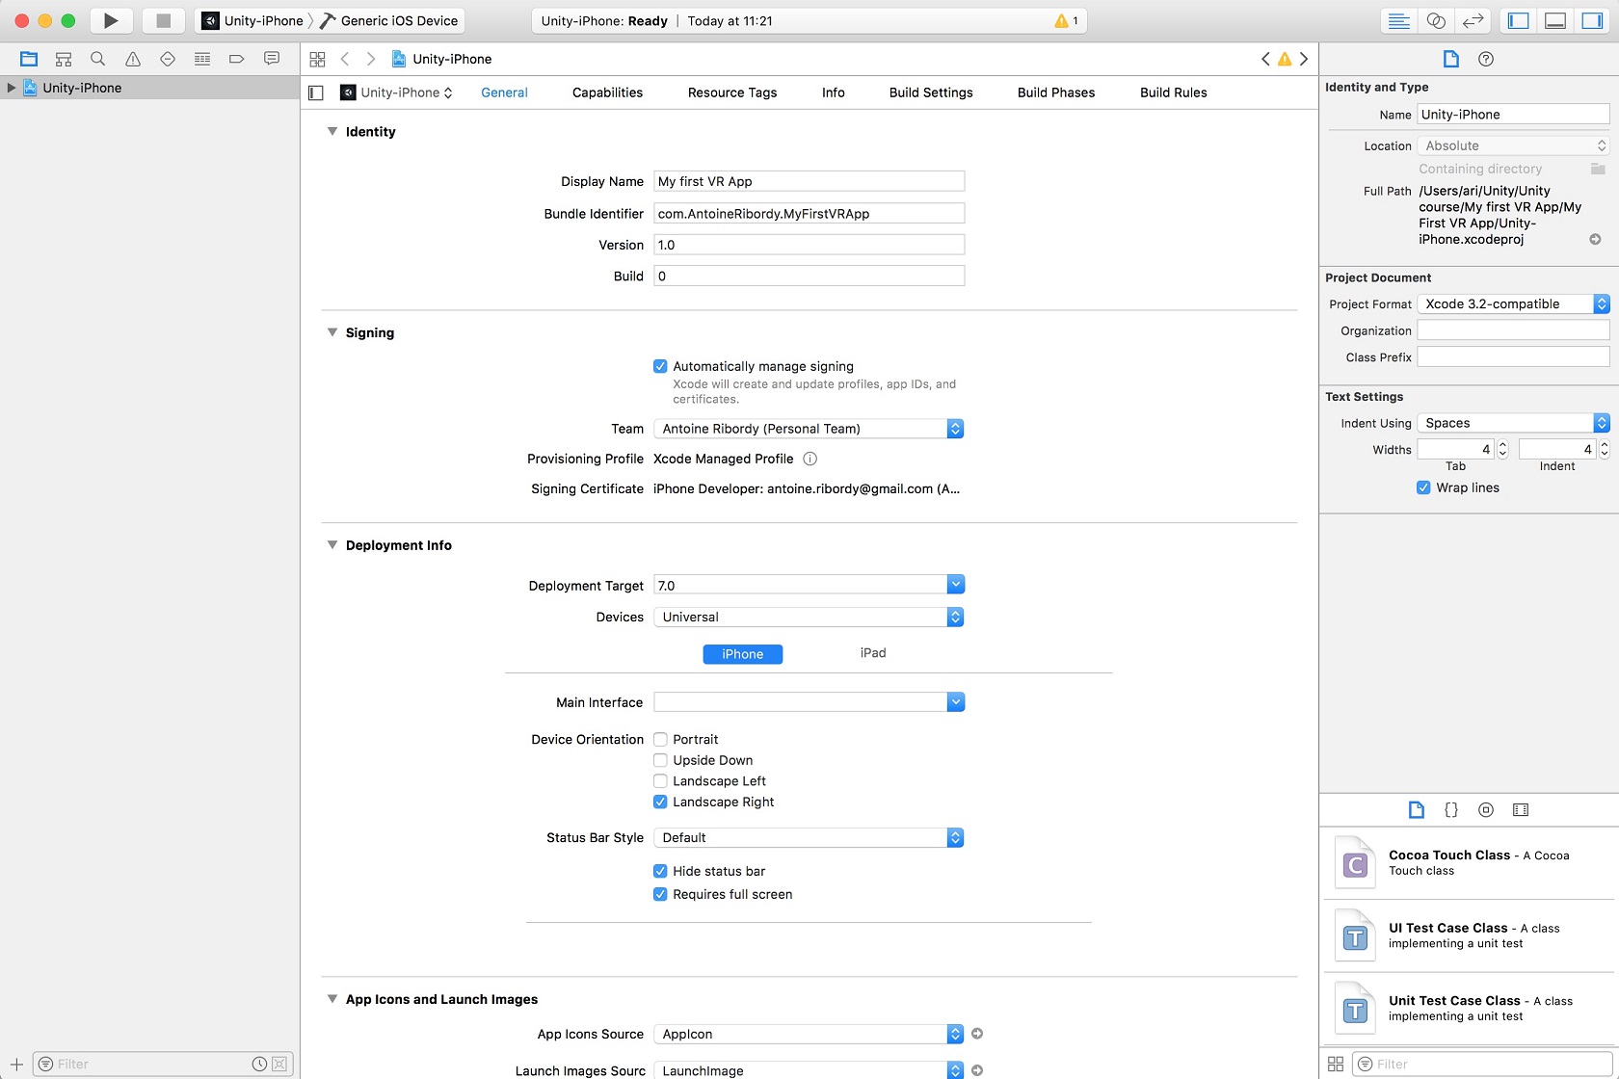
Task: Select the iPad device segment
Action: [x=873, y=653]
